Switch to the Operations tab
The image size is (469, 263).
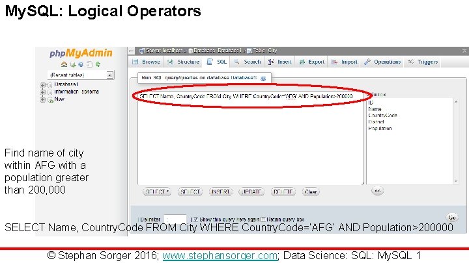tap(382, 62)
